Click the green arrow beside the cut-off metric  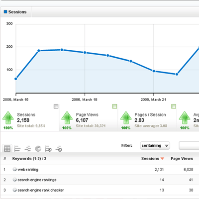click(x=185, y=118)
